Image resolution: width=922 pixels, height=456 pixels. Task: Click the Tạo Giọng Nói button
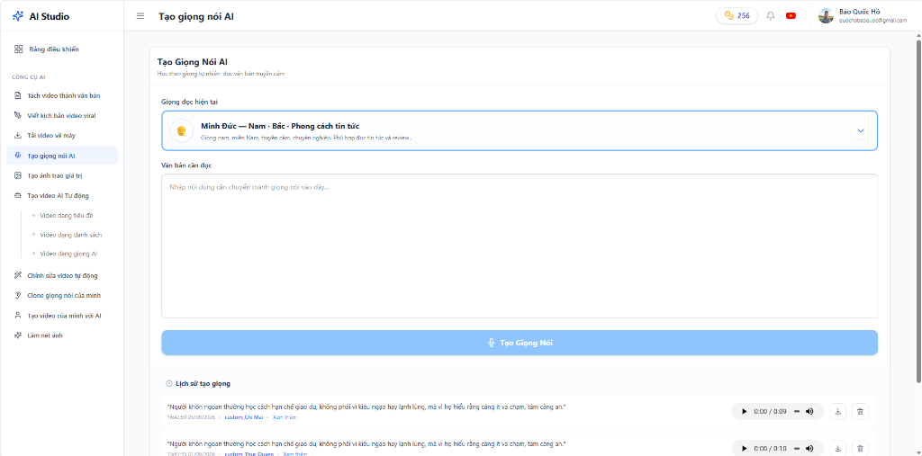click(520, 343)
